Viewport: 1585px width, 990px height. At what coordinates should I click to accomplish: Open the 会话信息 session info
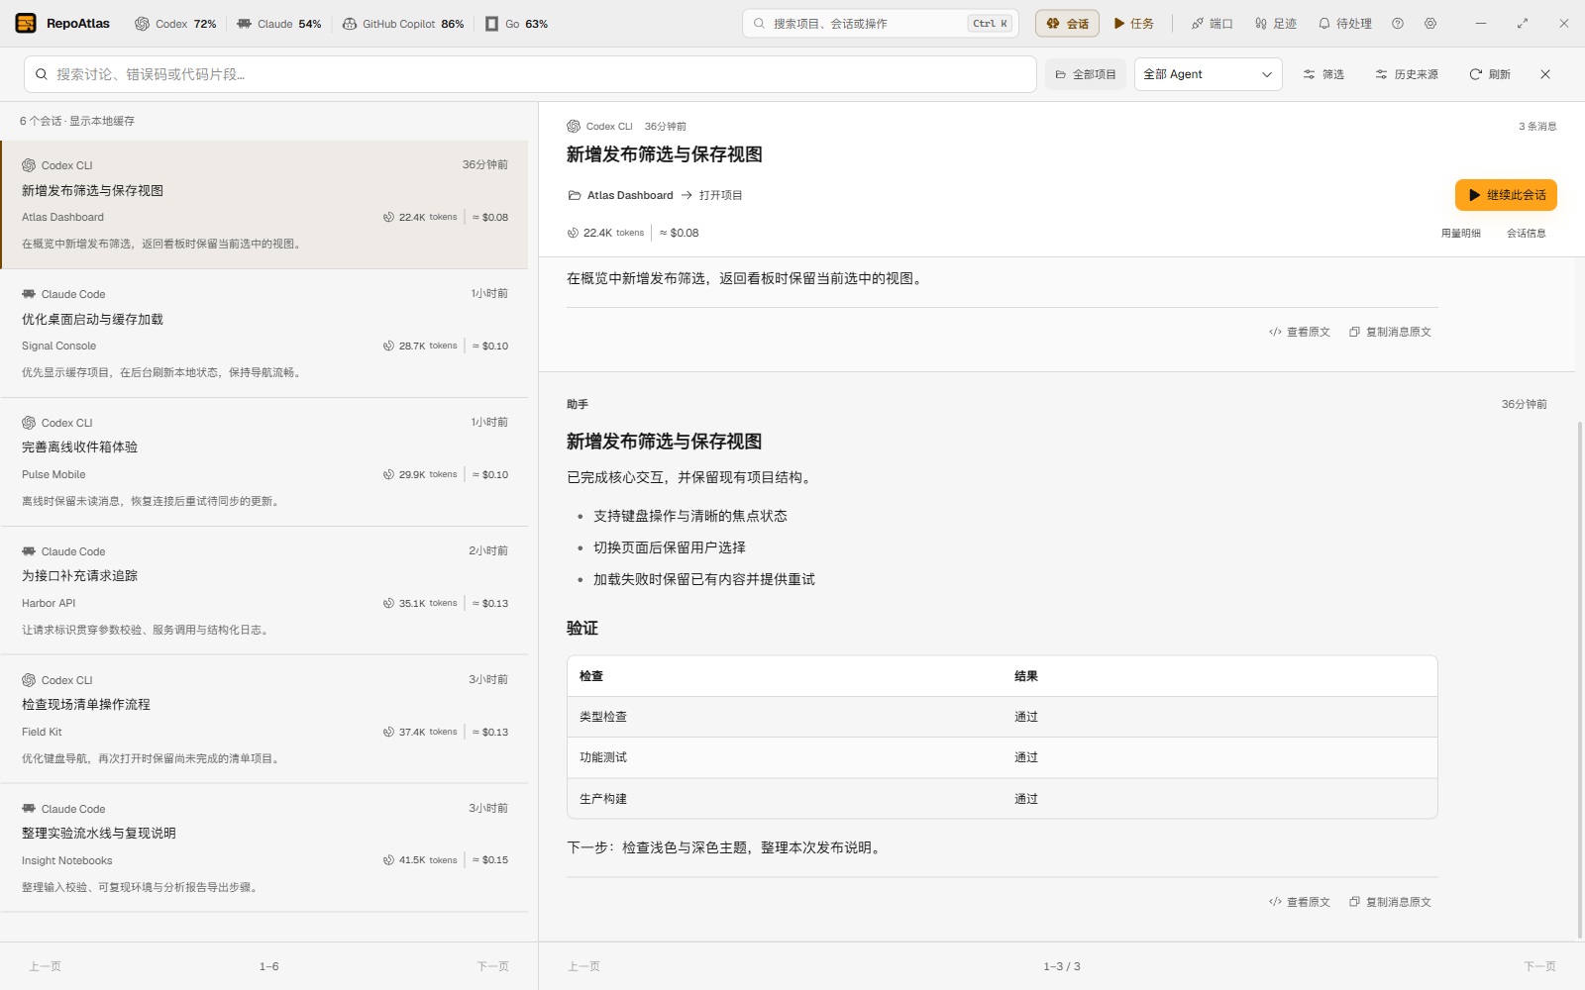coord(1526,234)
